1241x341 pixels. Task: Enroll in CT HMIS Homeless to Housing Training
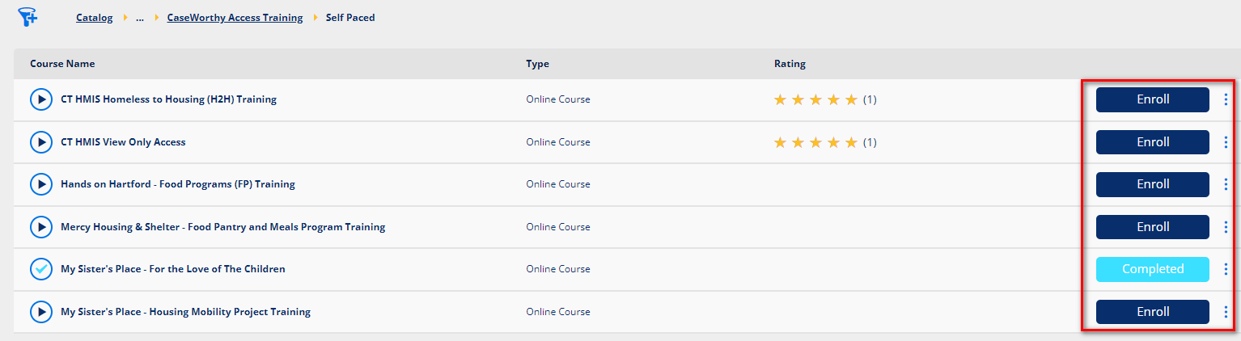1152,99
